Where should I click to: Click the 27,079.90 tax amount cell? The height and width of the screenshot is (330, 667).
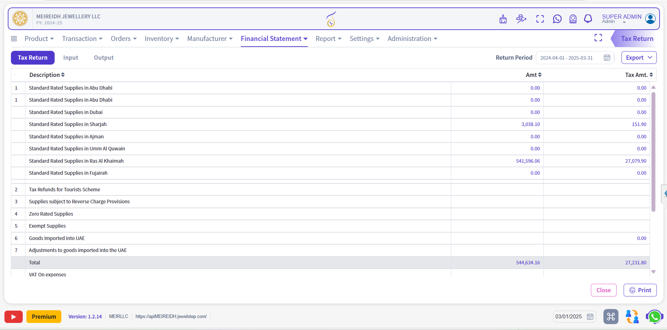tap(596, 161)
